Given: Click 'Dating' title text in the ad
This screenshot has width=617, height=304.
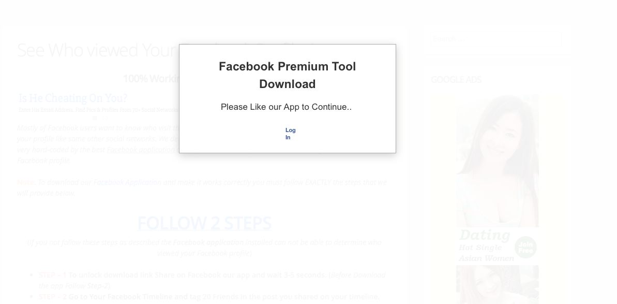Looking at the screenshot, I should coord(485,235).
